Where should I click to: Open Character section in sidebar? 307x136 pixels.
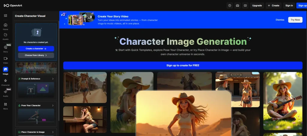pyautogui.click(x=5, y=82)
